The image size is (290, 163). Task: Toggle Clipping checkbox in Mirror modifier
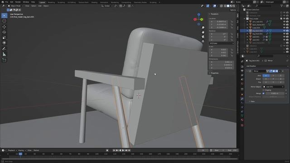[x=263, y=90]
